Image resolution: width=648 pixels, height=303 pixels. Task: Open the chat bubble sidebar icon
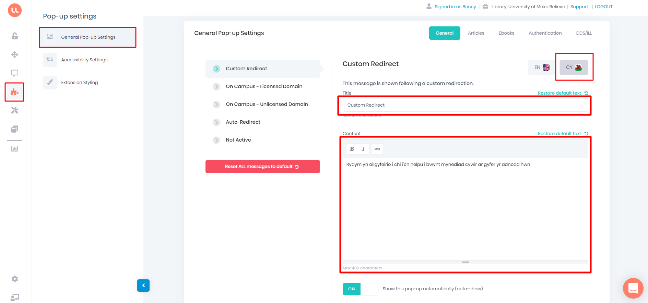(x=15, y=73)
